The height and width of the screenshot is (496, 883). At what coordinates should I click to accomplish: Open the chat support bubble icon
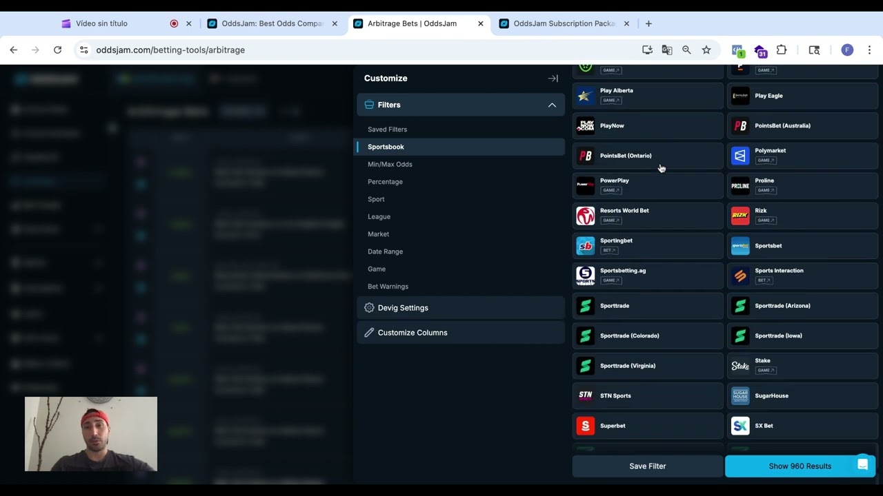pos(862,465)
